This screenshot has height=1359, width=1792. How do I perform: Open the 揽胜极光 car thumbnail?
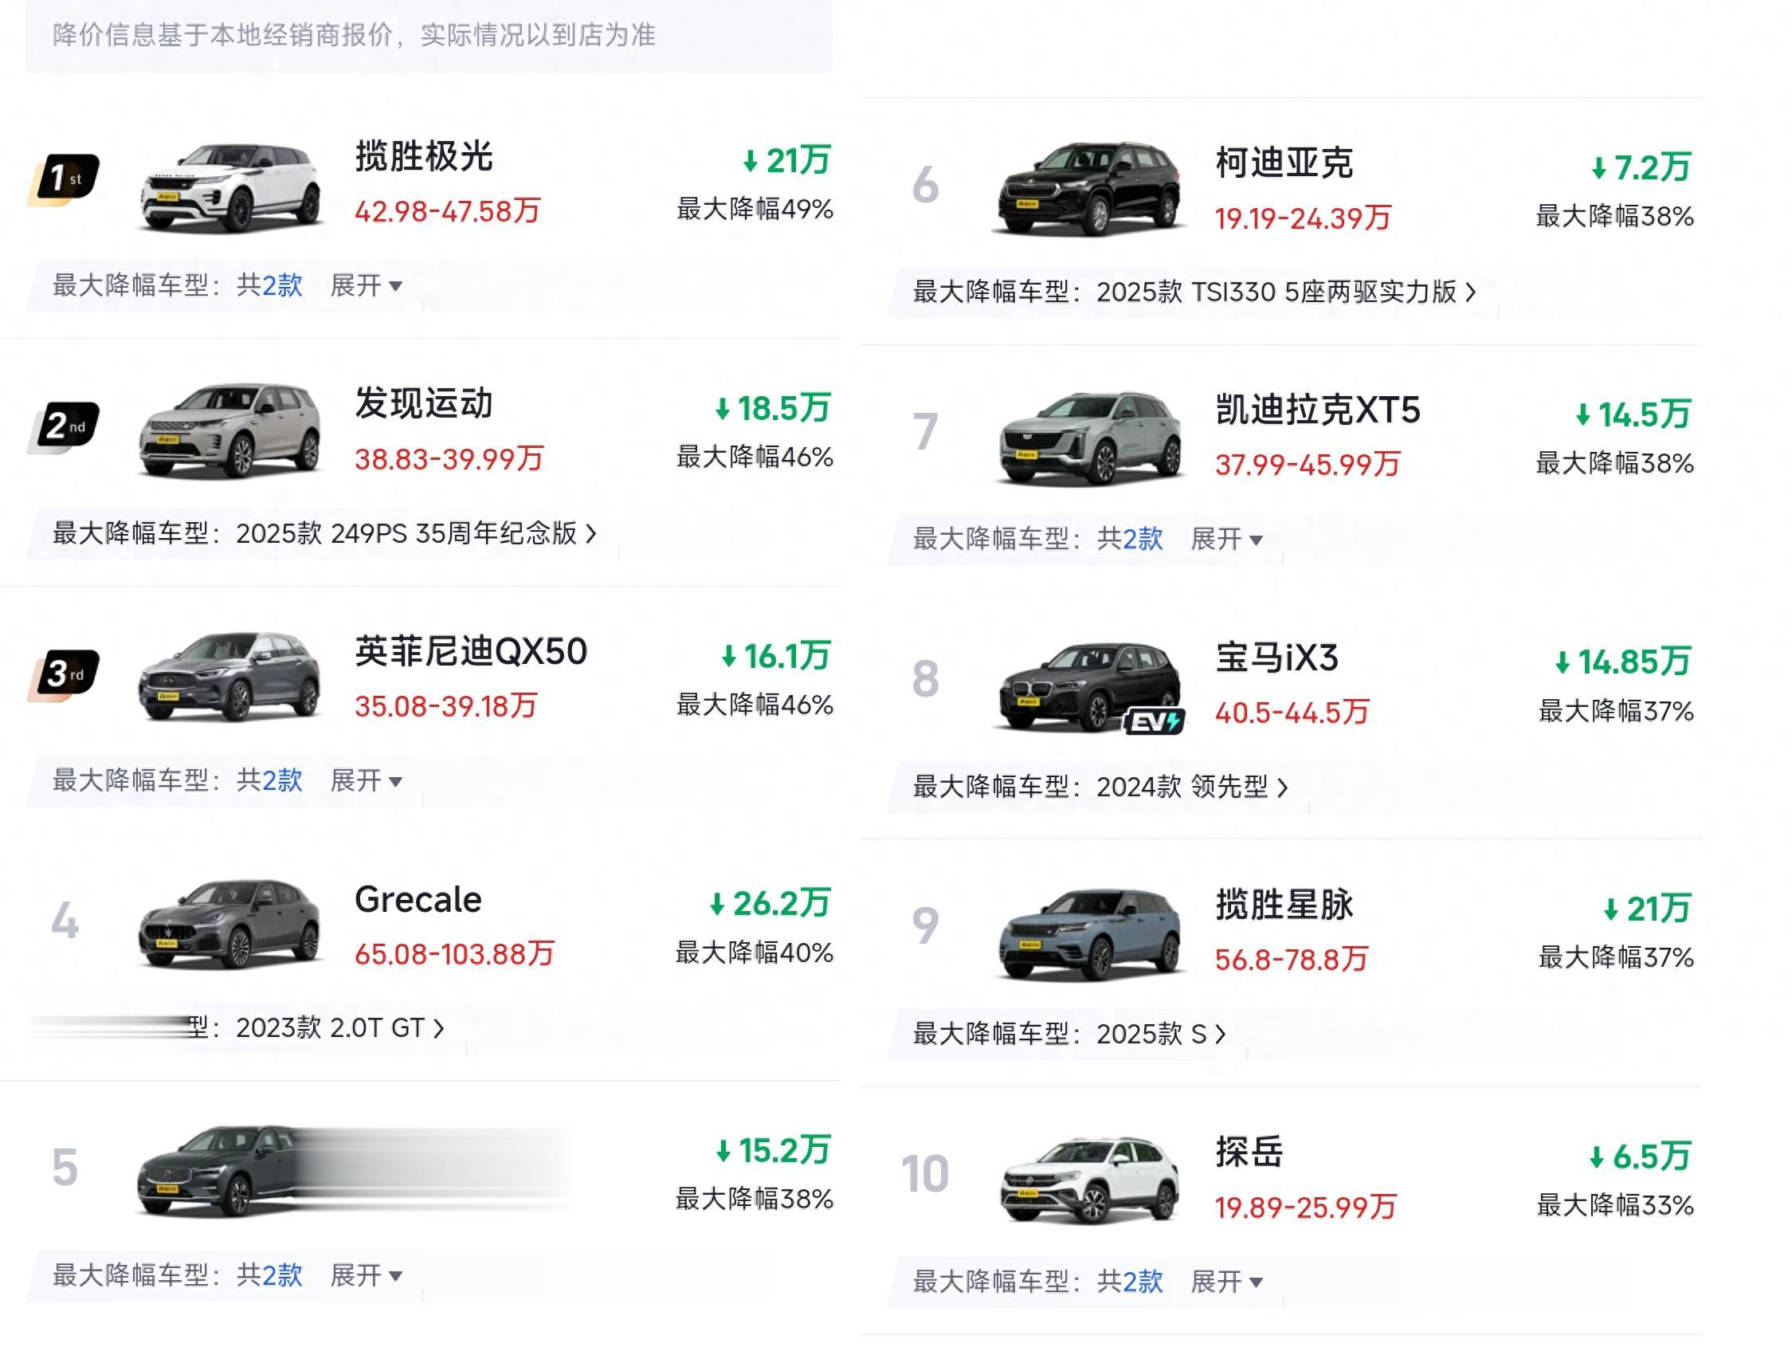[230, 188]
